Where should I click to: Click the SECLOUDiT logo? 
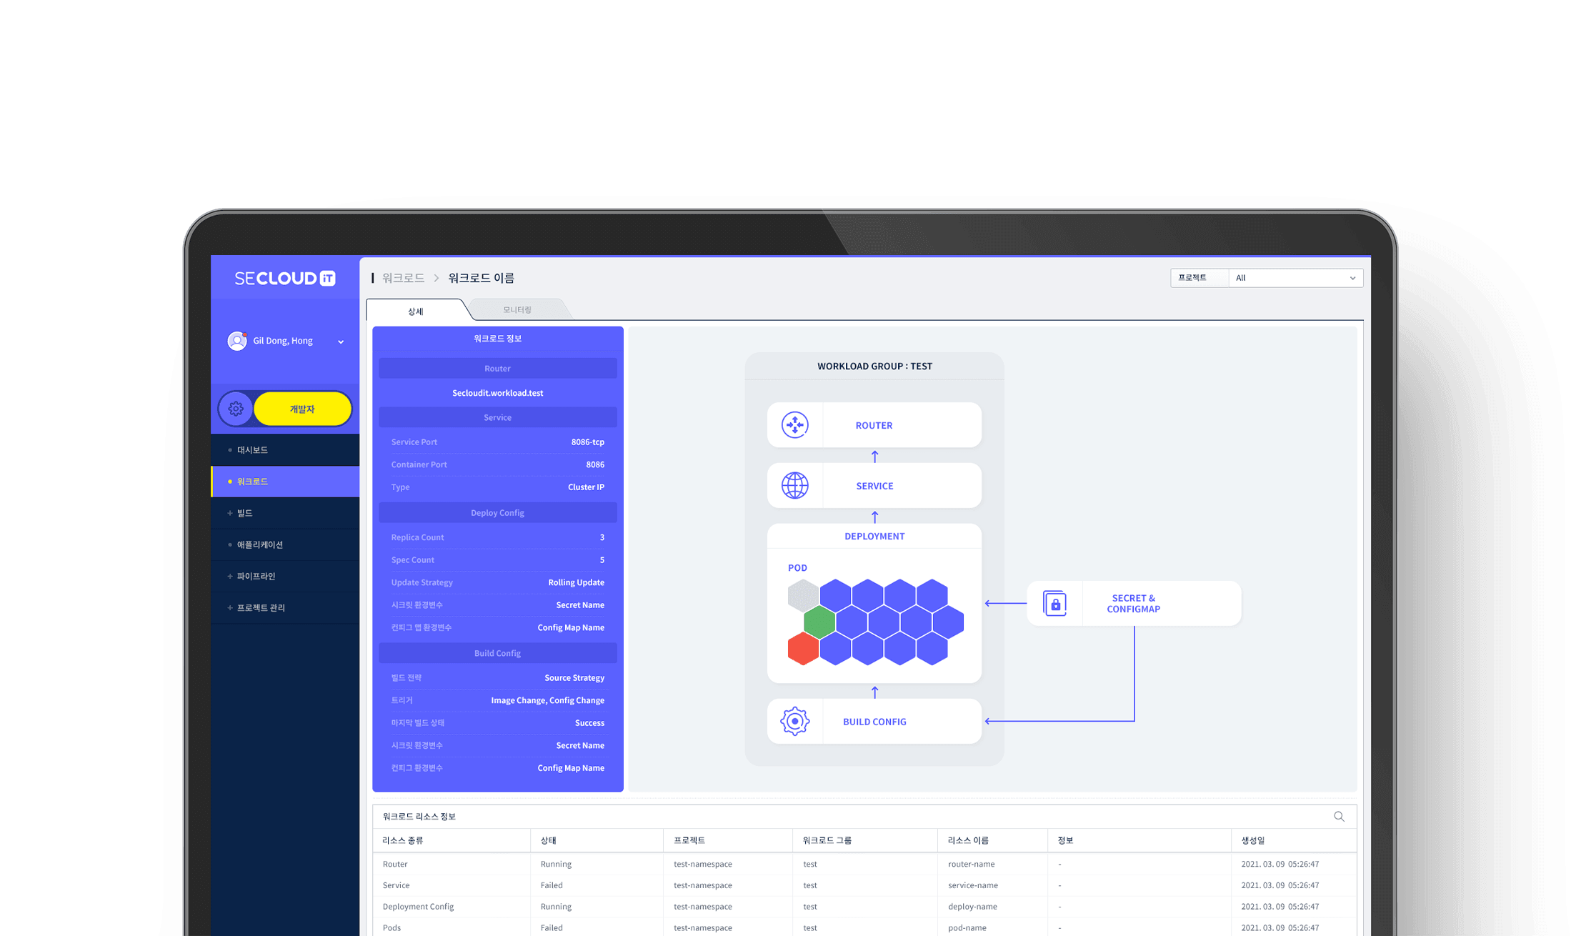(x=285, y=279)
